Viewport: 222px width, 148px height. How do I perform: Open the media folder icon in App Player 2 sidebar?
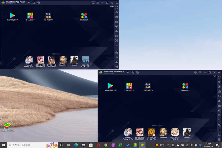(x=219, y=115)
